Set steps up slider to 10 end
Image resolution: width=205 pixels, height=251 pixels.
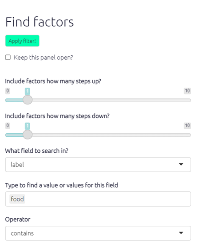[190, 100]
